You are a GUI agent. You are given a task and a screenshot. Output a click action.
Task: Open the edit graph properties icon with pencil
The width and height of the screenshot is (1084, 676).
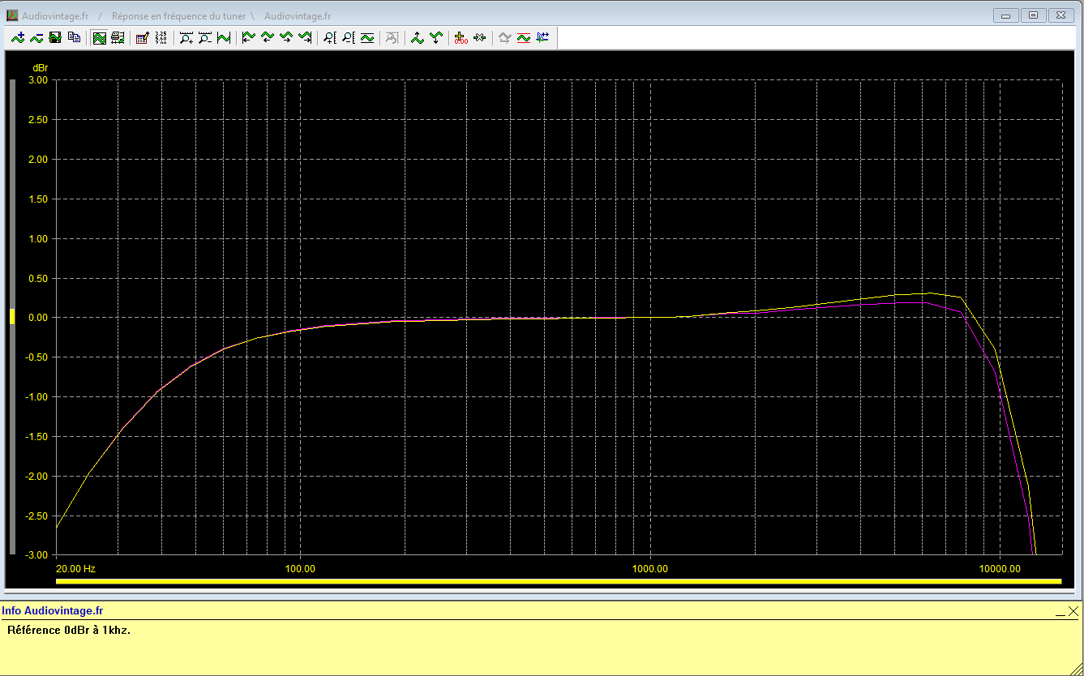[142, 37]
